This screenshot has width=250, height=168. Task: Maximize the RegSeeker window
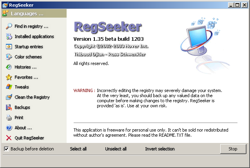pyautogui.click(x=238, y=5)
